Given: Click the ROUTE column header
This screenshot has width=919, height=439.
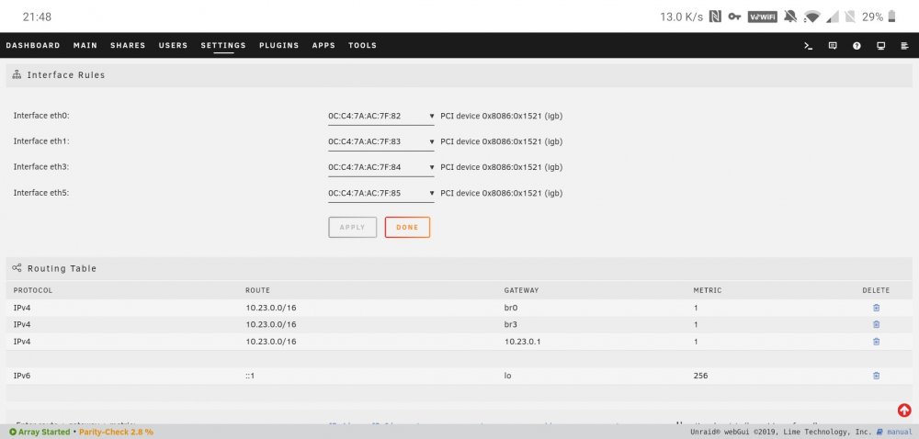Looking at the screenshot, I should (258, 290).
